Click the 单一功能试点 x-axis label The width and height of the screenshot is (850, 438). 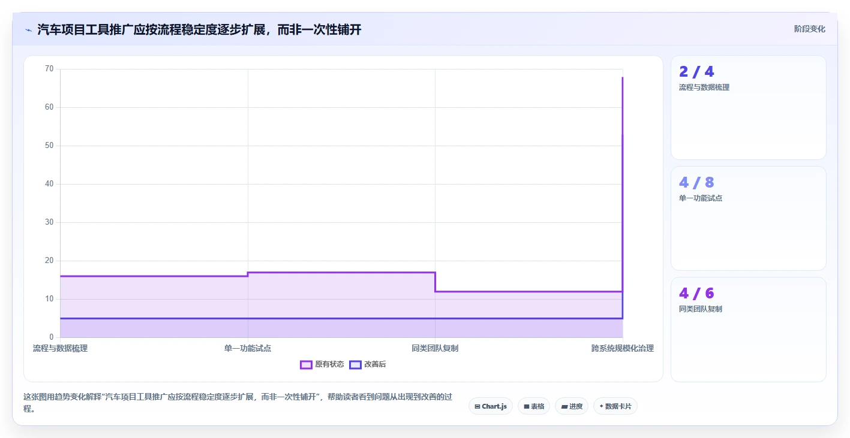pyautogui.click(x=248, y=348)
